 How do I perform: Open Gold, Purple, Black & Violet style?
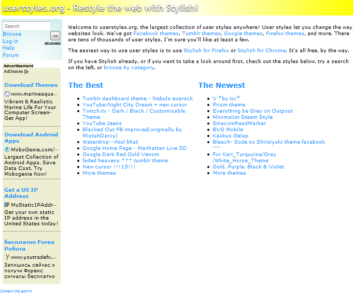(248, 167)
